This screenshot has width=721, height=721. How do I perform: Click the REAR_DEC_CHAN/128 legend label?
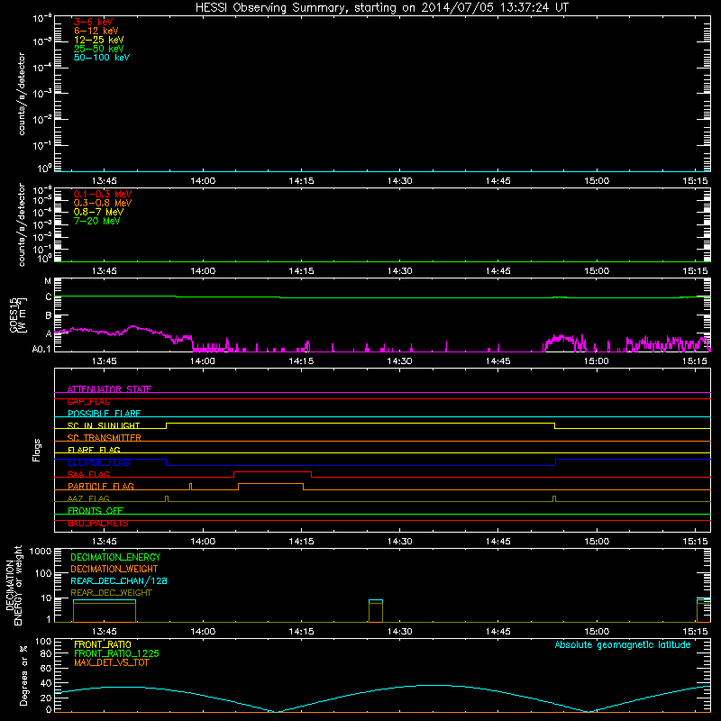tap(119, 580)
